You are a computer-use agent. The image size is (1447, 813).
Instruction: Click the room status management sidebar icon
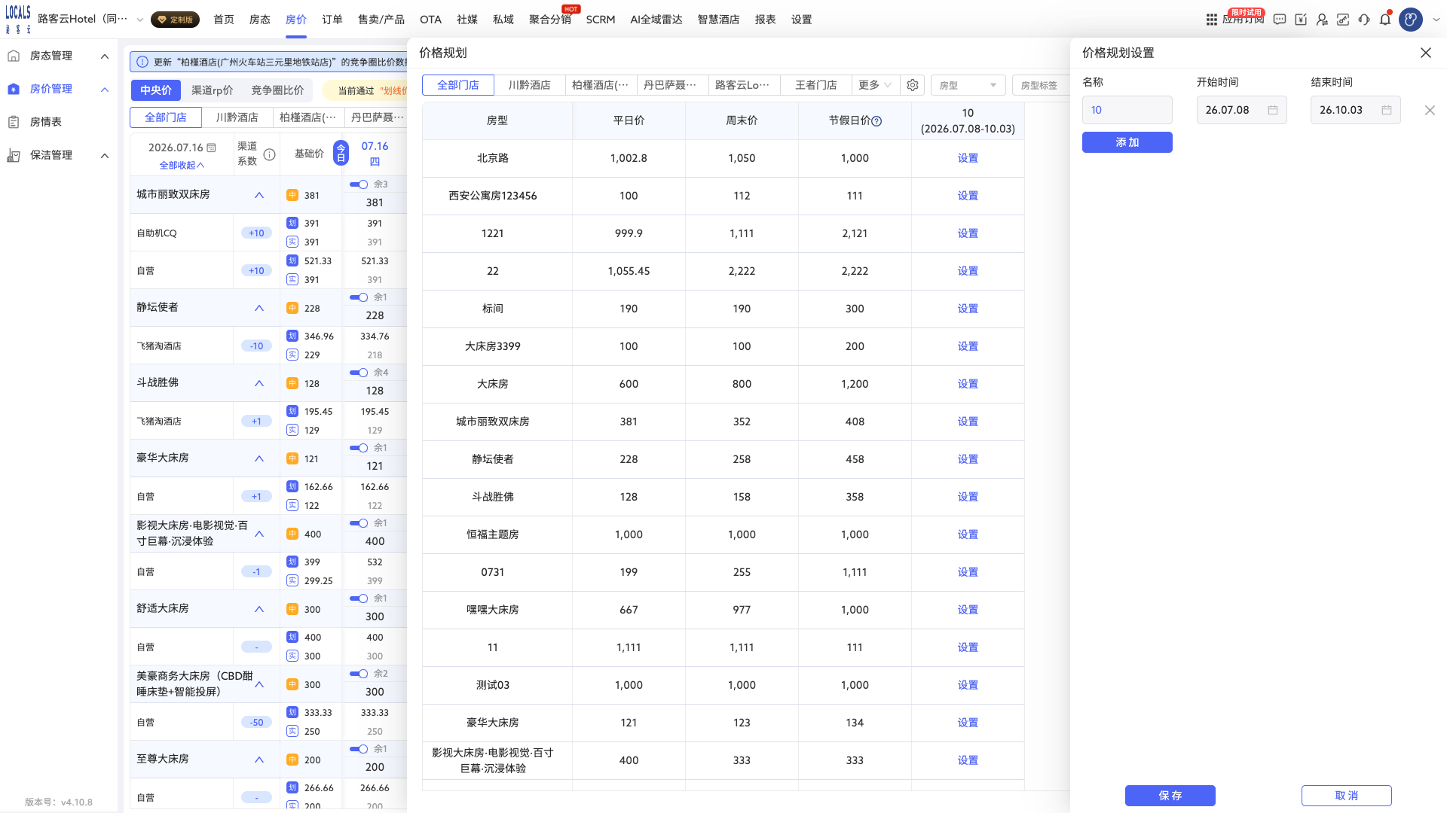pos(14,56)
